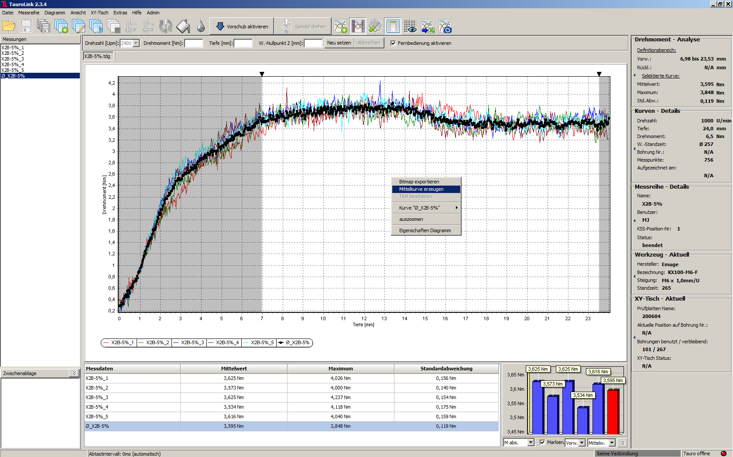Screen dimensions: 733x457
Task: Toggle Ø_X2B-5% mean curve in legend
Action: pyautogui.click(x=295, y=342)
